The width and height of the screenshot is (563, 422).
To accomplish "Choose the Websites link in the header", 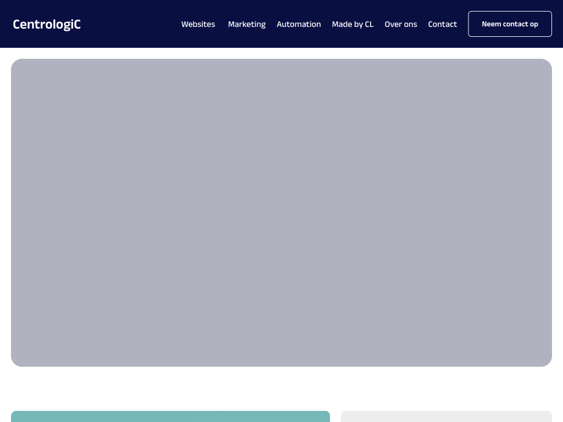I will (198, 24).
